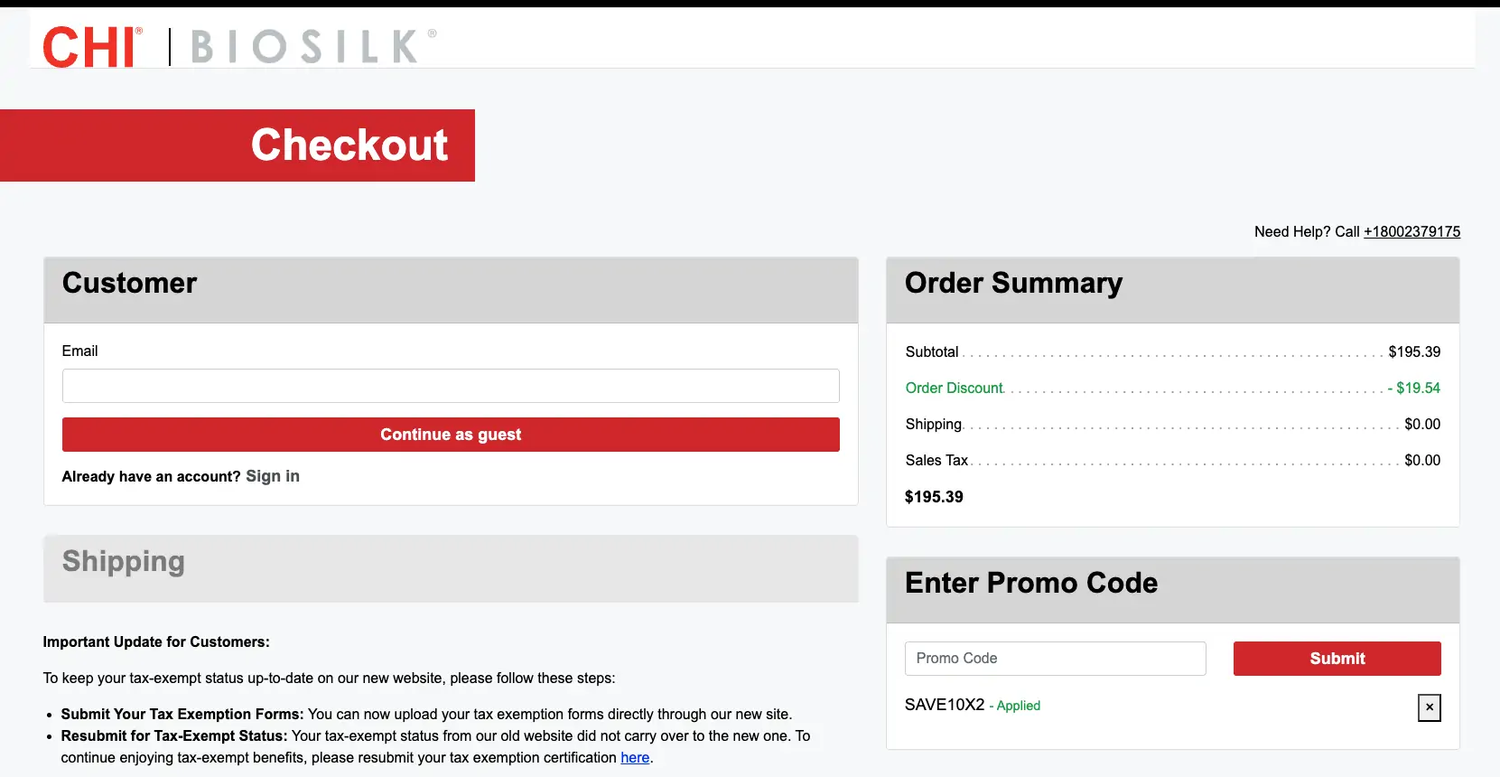Click the Enter Promo Code heading
This screenshot has height=777, width=1500.
pos(1030,584)
